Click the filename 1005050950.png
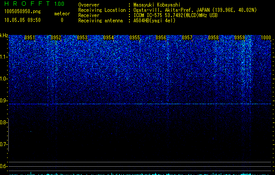This screenshot has width=275, height=175. (23, 12)
